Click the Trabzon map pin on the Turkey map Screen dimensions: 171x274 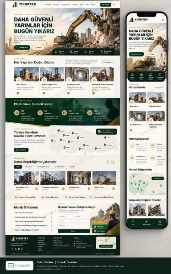click(105, 137)
